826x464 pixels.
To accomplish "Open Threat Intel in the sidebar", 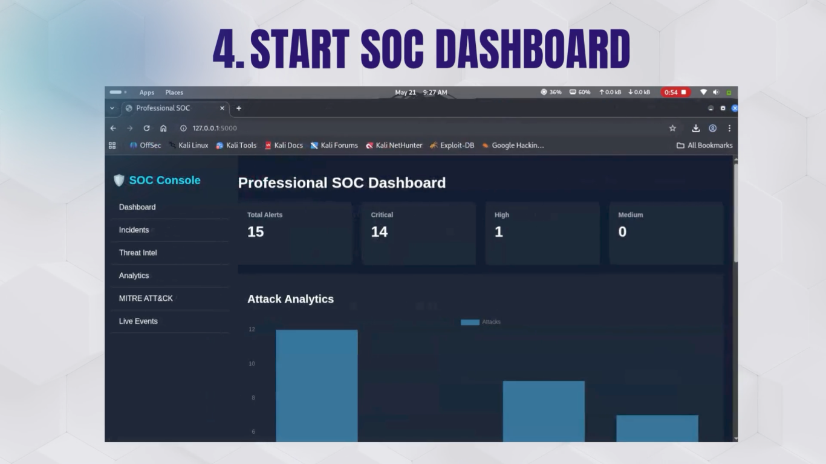I will pyautogui.click(x=138, y=253).
